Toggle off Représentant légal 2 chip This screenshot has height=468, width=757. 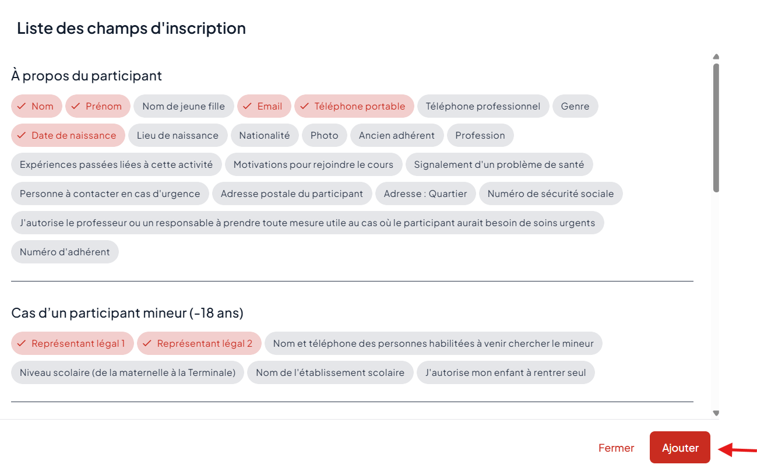(x=199, y=343)
